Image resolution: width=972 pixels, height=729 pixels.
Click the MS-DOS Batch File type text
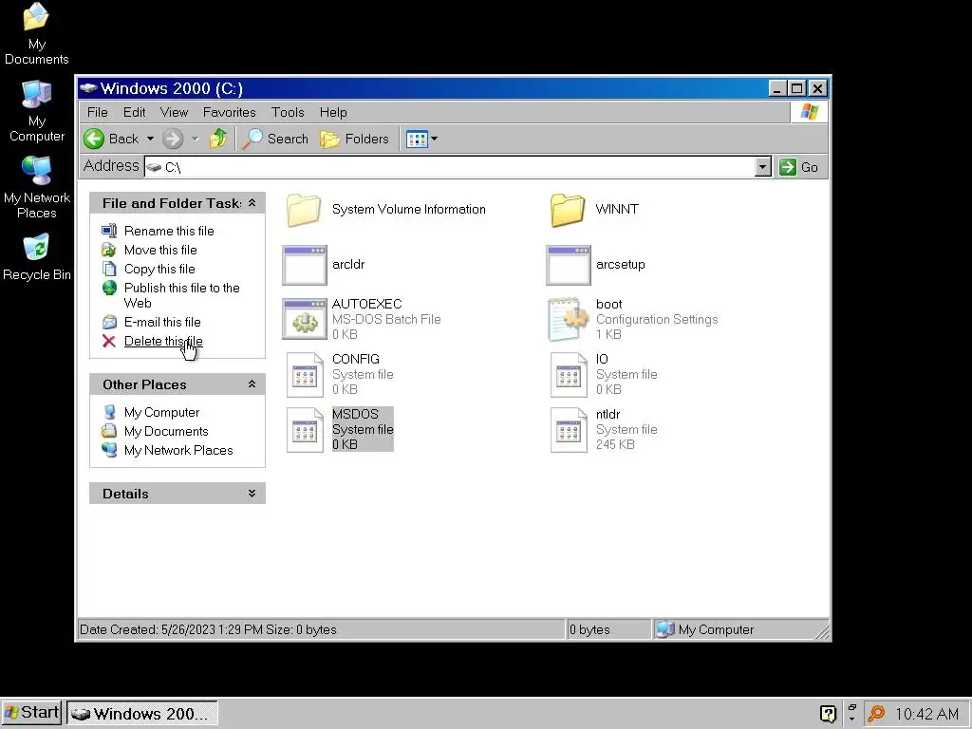pos(386,319)
